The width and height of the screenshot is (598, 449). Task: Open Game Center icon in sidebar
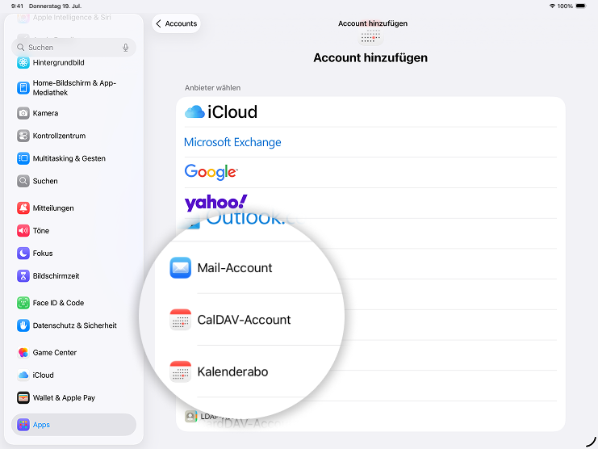pos(23,352)
